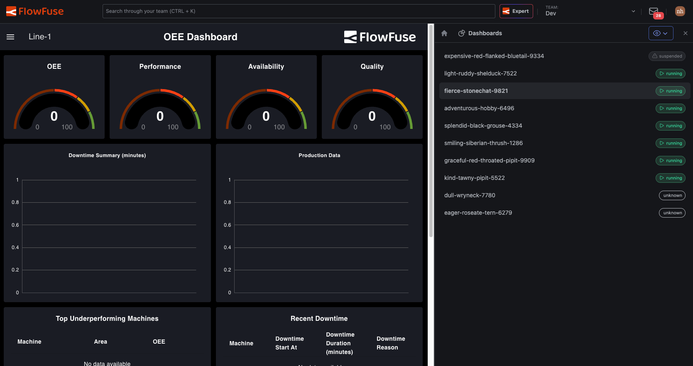693x366 pixels.
Task: Click the Availability gauge
Action: tap(266, 109)
